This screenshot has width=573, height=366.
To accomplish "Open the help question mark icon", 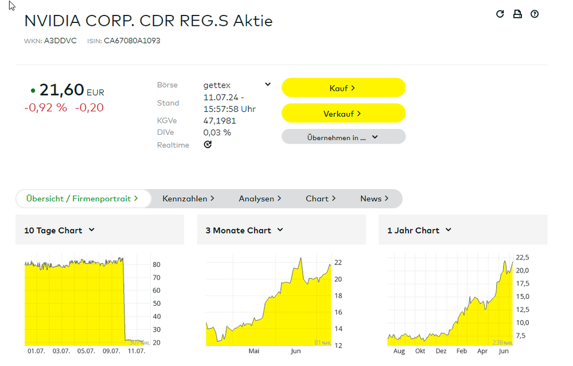I will [x=535, y=14].
